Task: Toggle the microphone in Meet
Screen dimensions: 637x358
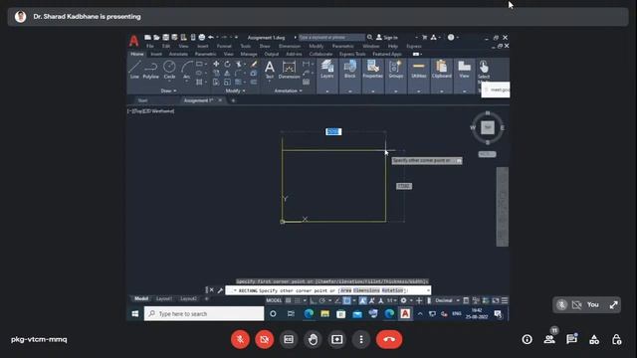Action: click(240, 339)
